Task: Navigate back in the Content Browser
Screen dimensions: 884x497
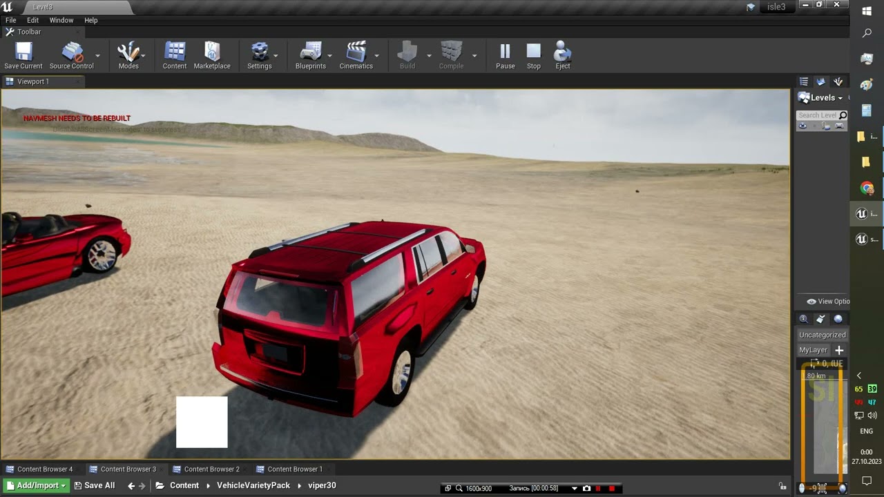Action: coord(131,486)
